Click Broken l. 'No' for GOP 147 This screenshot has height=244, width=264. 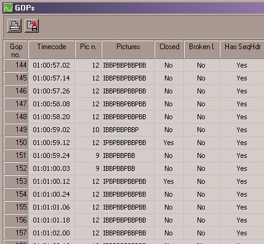201,104
